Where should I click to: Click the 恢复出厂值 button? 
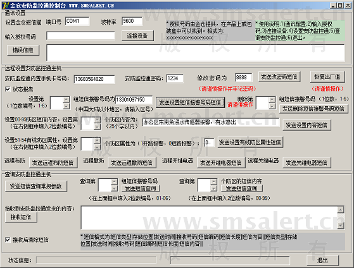(x=327, y=76)
